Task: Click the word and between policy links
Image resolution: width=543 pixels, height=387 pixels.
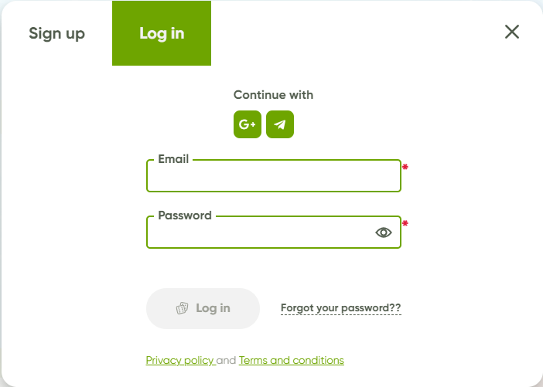Action: coord(226,361)
